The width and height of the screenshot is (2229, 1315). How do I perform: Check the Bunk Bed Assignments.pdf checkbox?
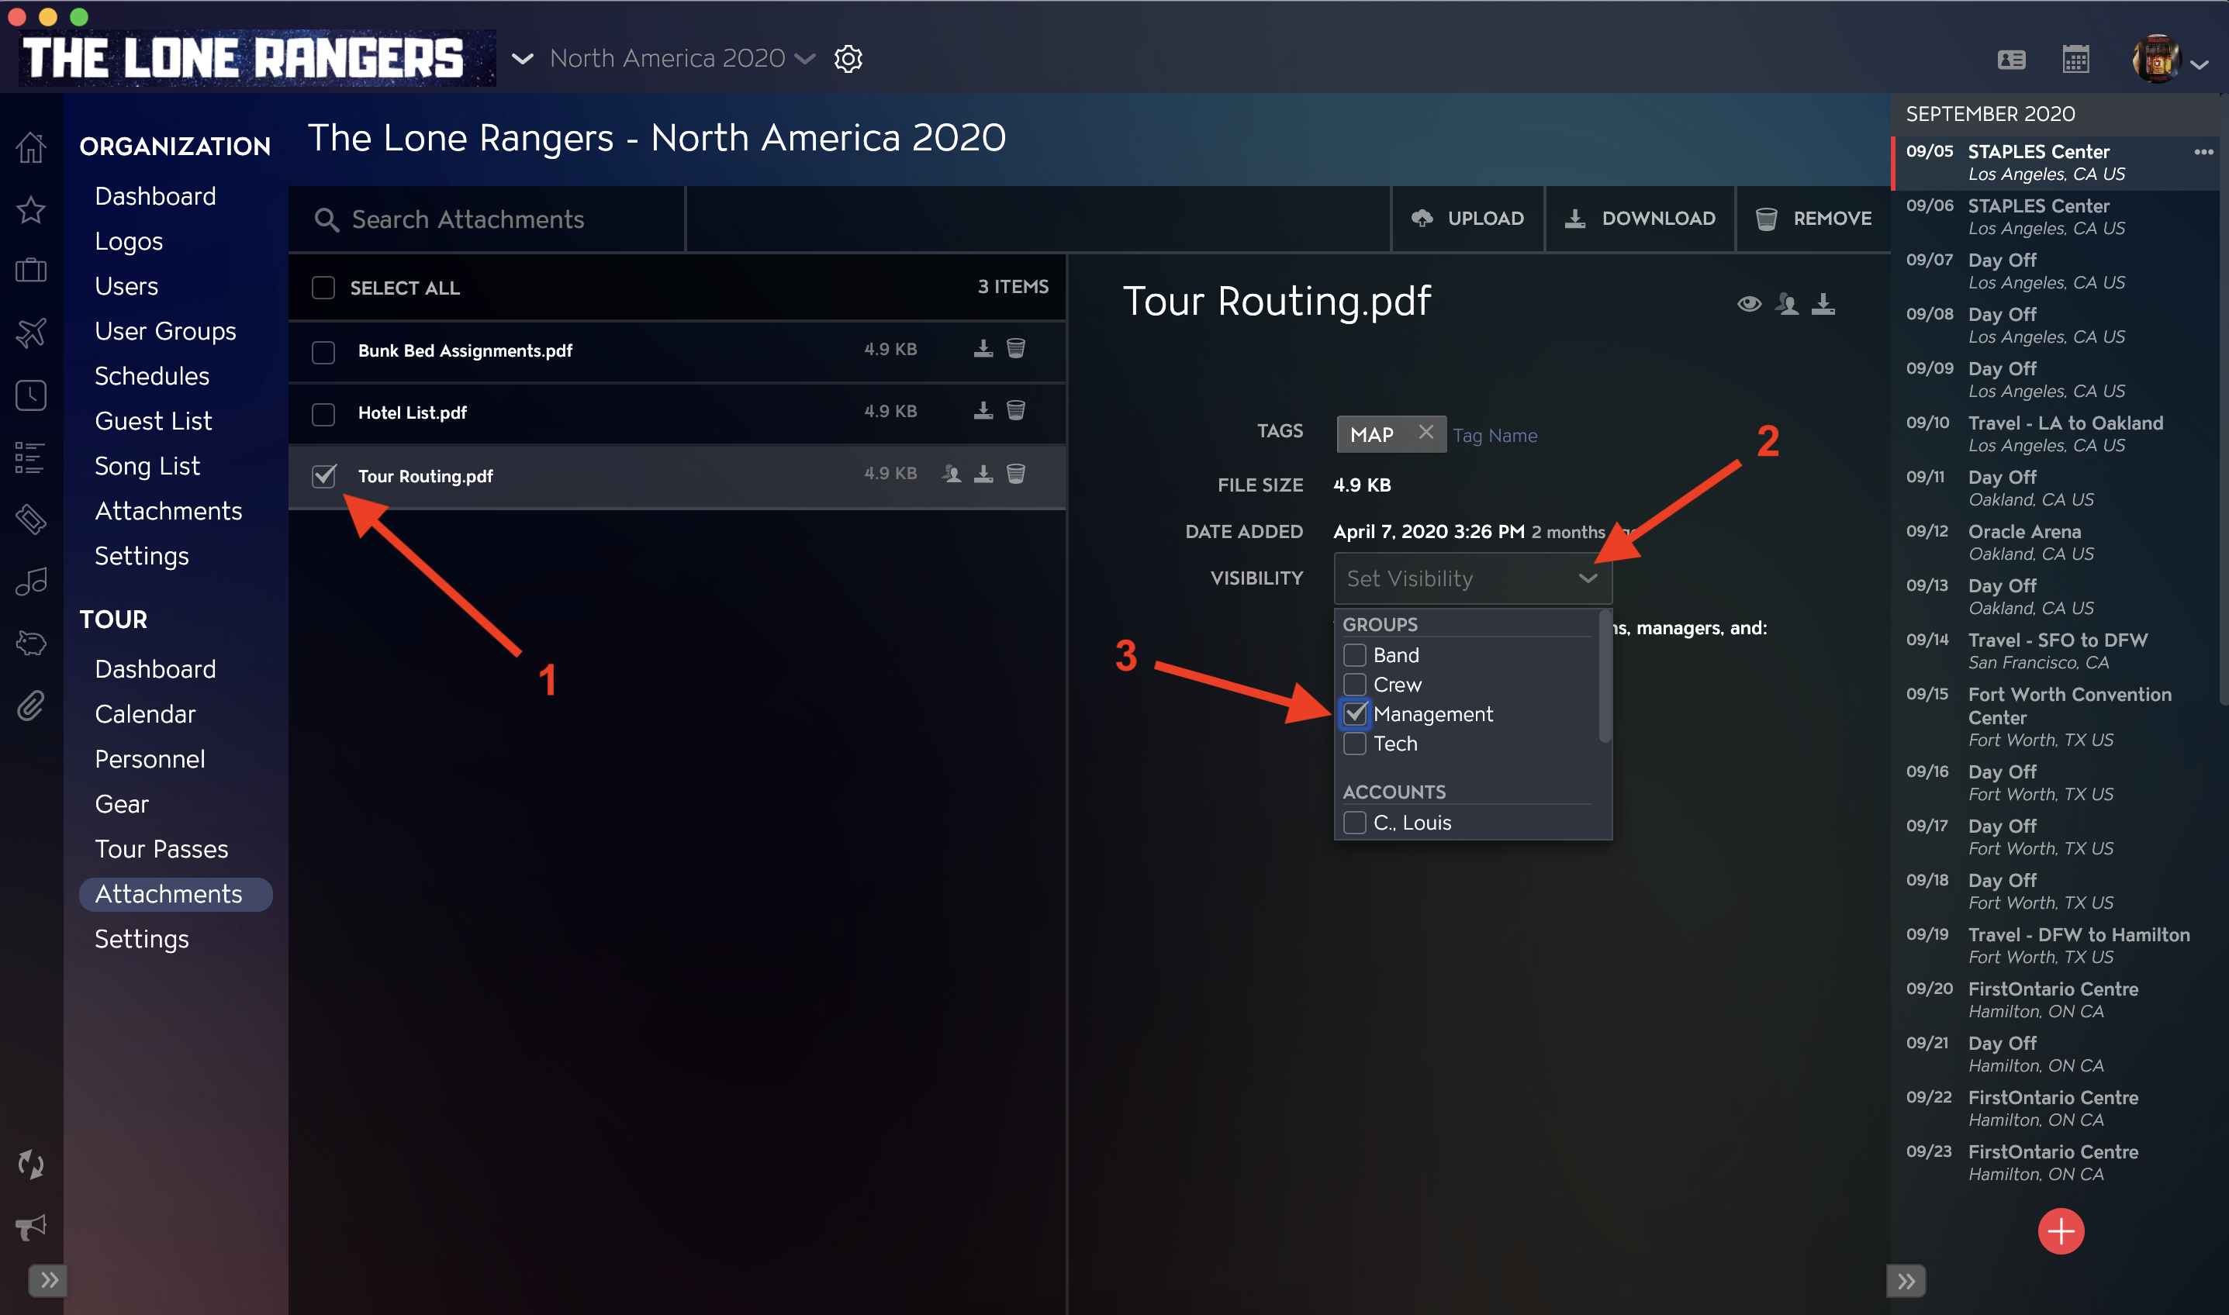tap(323, 352)
